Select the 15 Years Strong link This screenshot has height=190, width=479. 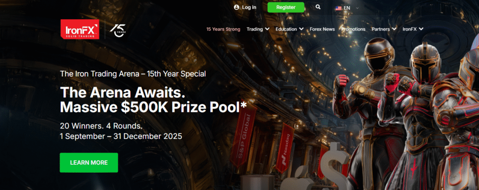pyautogui.click(x=223, y=29)
